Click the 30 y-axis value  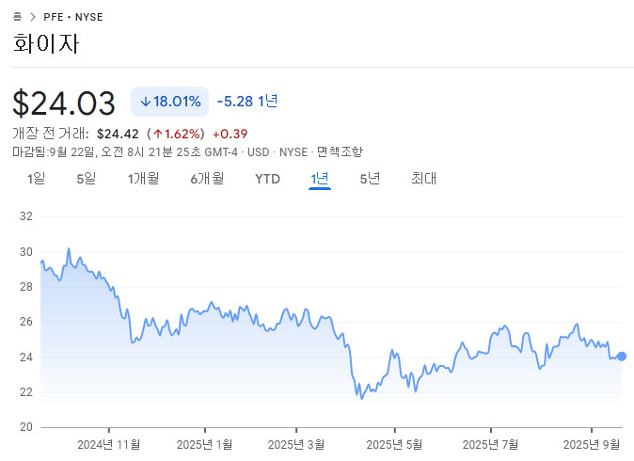[26, 252]
